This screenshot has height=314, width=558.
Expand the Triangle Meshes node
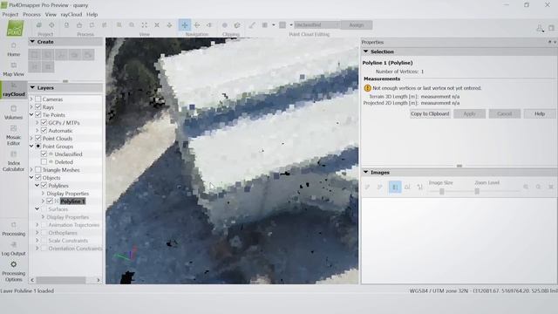(x=31, y=169)
